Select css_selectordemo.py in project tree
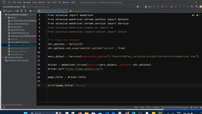The width and height of the screenshot is (202, 114). pos(18,24)
